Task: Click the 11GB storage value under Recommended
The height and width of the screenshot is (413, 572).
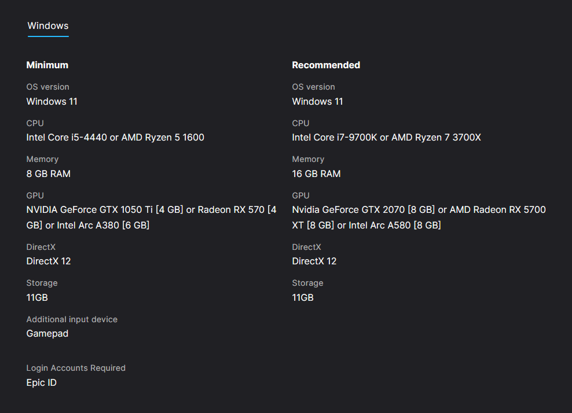Action: (303, 298)
